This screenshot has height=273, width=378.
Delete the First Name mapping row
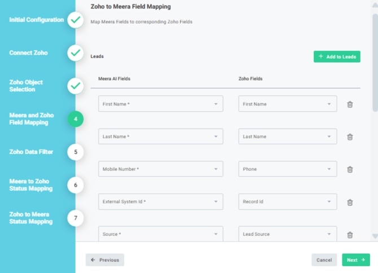[350, 104]
